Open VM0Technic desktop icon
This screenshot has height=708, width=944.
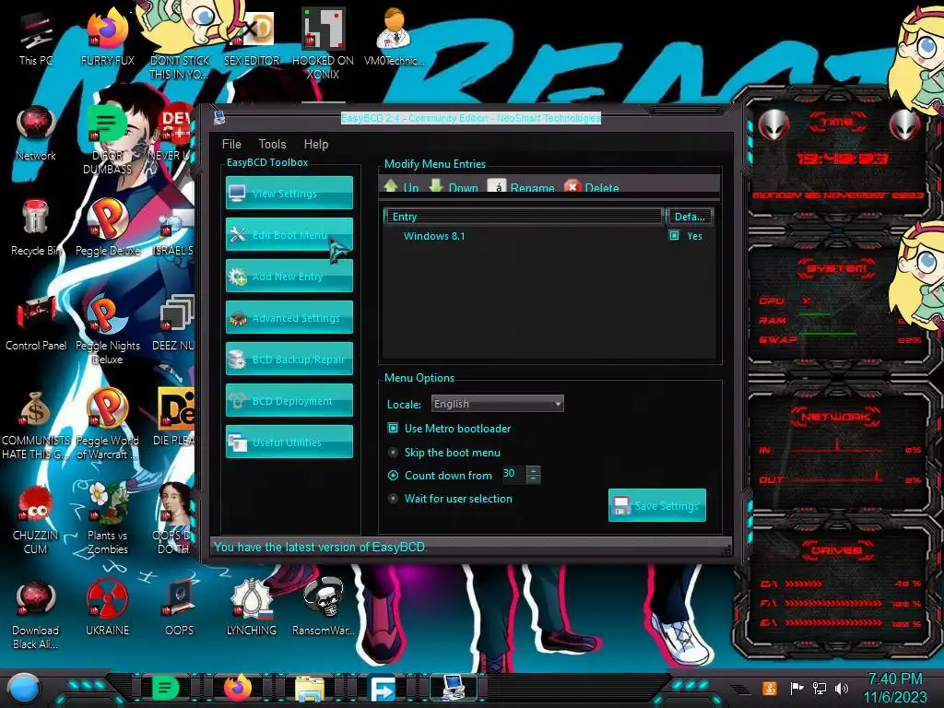pyautogui.click(x=394, y=37)
